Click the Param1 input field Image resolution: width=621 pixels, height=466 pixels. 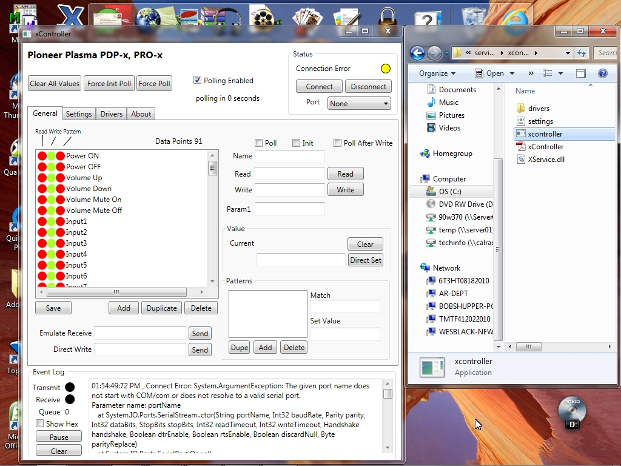(290, 209)
